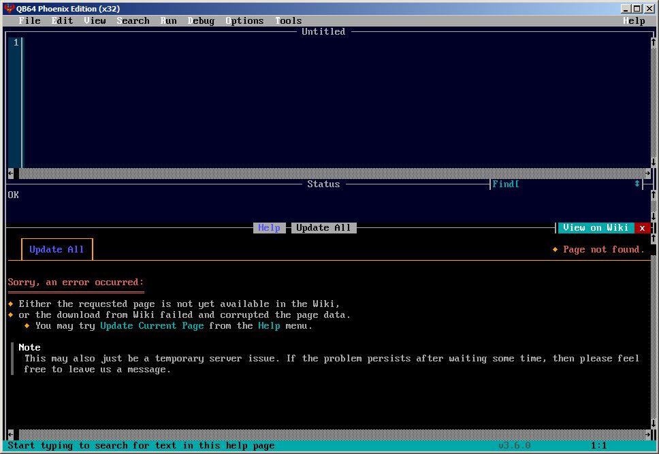Click the Status panel label

pos(323,184)
